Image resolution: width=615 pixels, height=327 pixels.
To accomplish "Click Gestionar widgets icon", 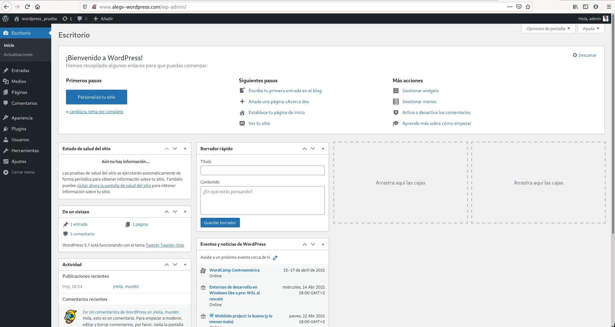I will [396, 91].
